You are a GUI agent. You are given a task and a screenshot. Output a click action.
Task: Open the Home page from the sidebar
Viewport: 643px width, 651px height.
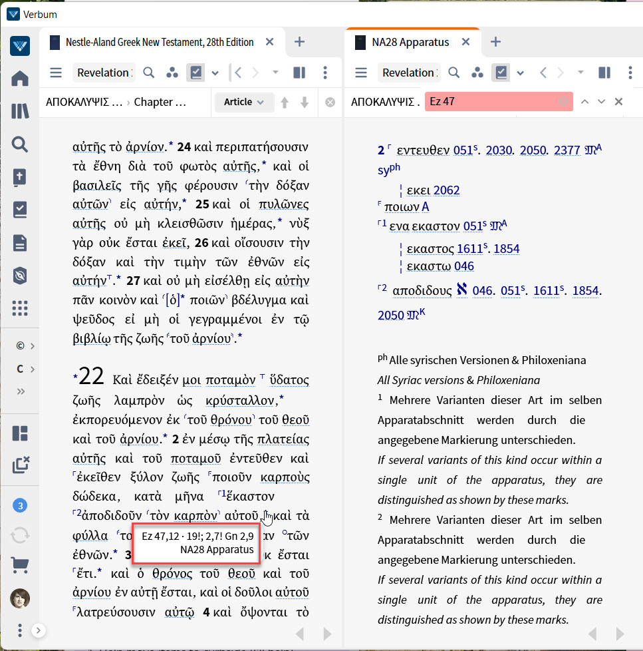point(20,77)
